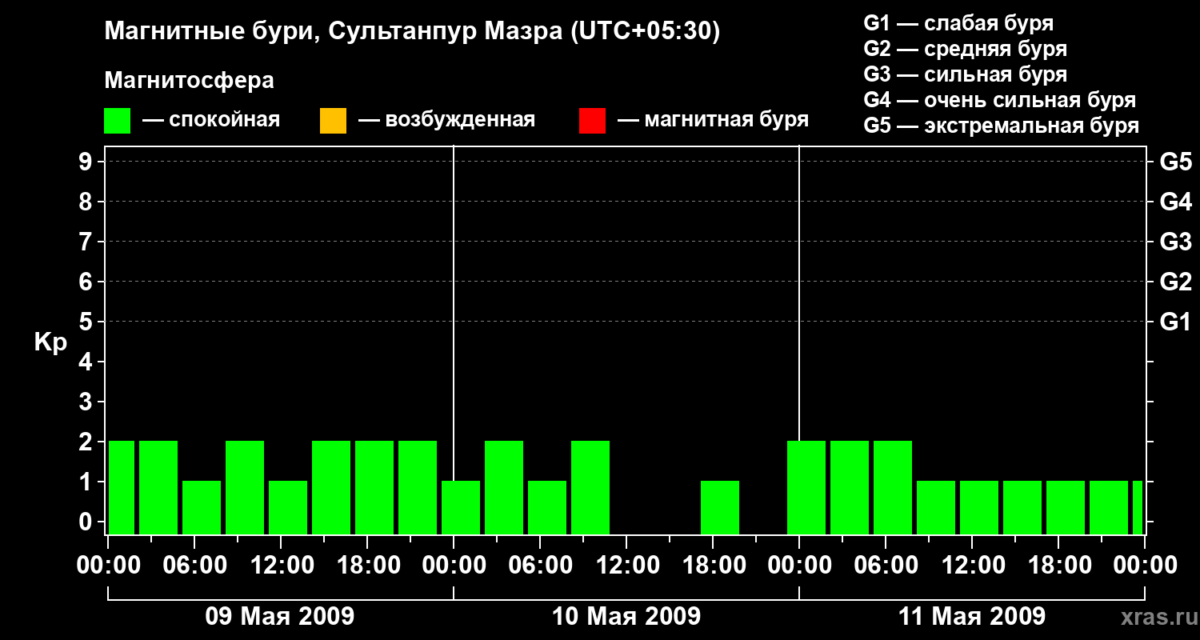1200x640 pixels.
Task: Click the chart title 'Магнитные бури, Султанпур Мазра'
Action: click(412, 31)
